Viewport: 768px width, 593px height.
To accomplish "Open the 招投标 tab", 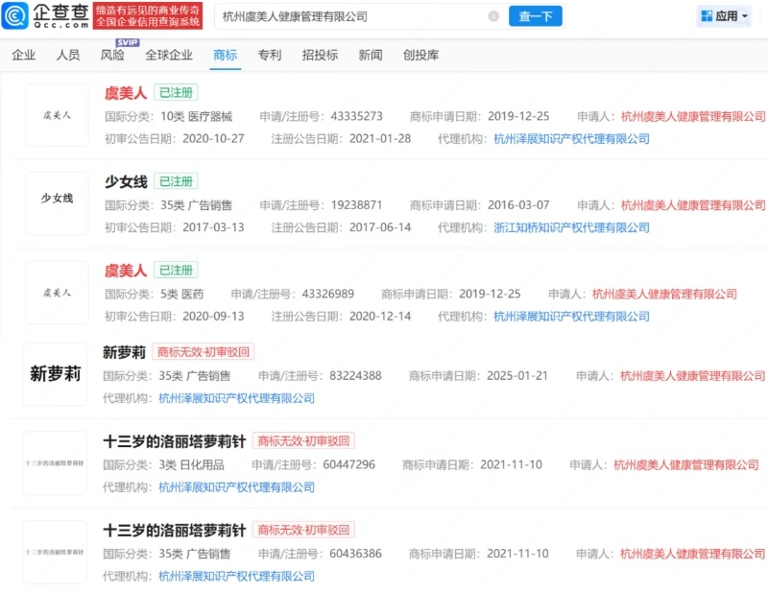I will coord(321,55).
